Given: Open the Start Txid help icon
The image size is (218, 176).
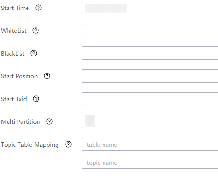Looking at the screenshot, I should click(36, 99).
